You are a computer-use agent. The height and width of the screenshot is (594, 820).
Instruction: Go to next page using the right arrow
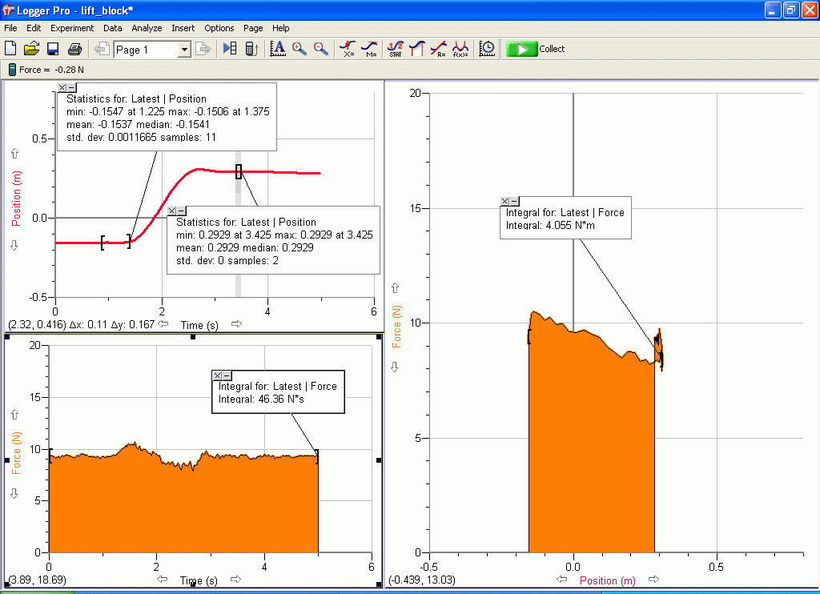(x=203, y=50)
